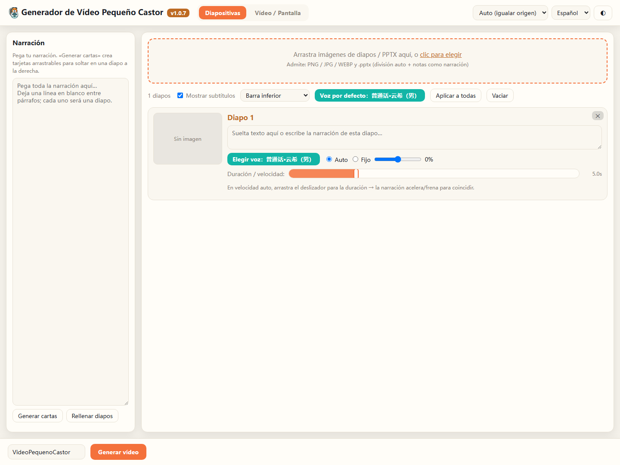This screenshot has width=620, height=465.
Task: Click the Rellenar diapos button
Action: click(92, 416)
